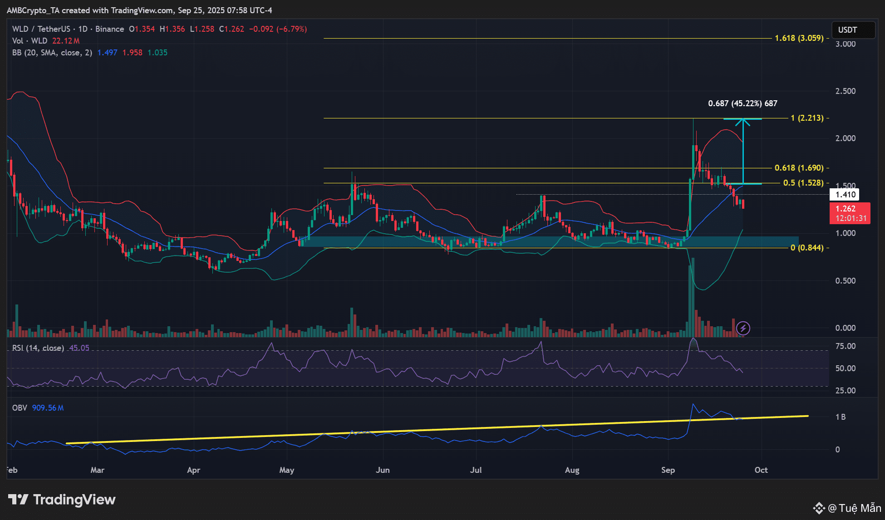This screenshot has height=520, width=885.
Task: Select the 0 (0.844) Fibonacci label
Action: 807,248
